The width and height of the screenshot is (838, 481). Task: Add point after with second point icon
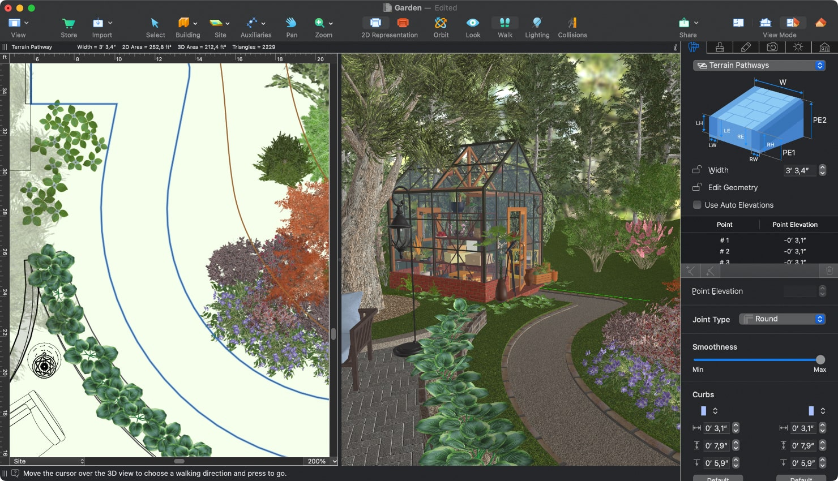[710, 271]
